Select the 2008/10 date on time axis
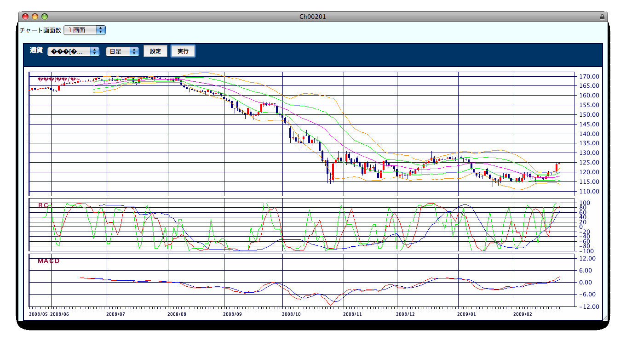Screen dimensions: 626x346 pos(291,314)
